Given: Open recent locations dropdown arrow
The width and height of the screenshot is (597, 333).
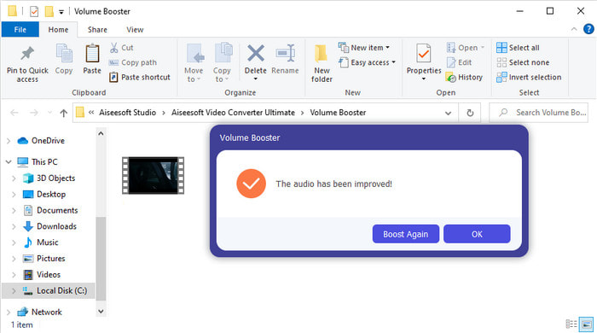Looking at the screenshot, I should click(x=49, y=113).
